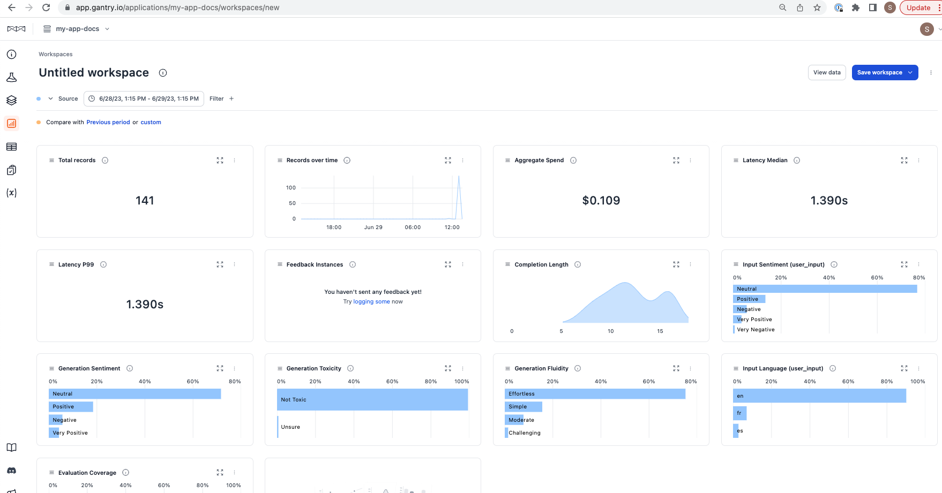This screenshot has height=493, width=942.
Task: Open the Save workspace dropdown arrow
Action: click(x=910, y=73)
